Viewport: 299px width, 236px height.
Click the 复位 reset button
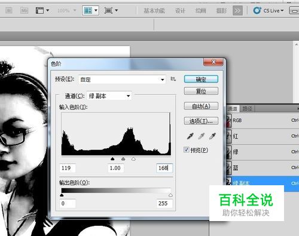pyautogui.click(x=201, y=91)
